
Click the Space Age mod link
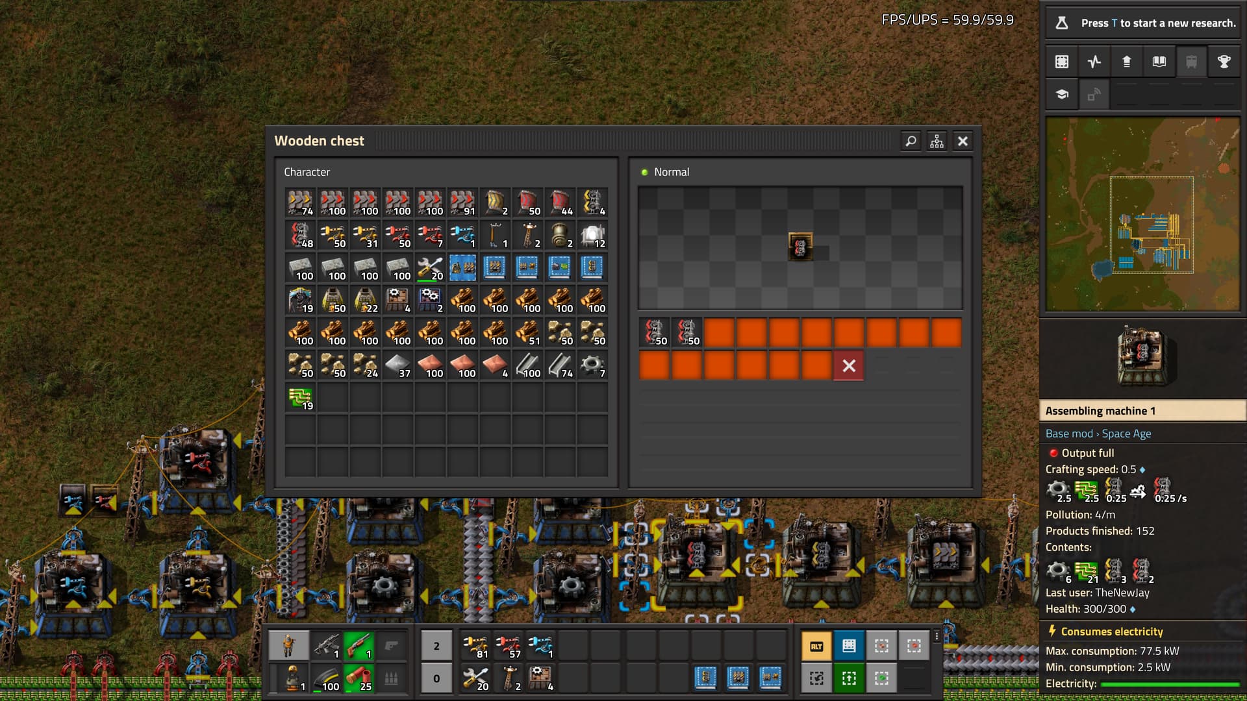[x=1126, y=434]
